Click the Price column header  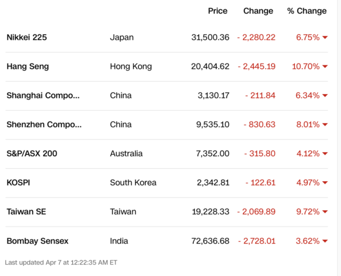(x=218, y=11)
